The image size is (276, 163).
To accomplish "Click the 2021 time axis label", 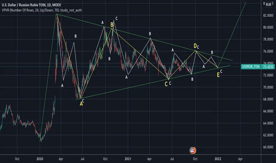I will pos(128,159).
